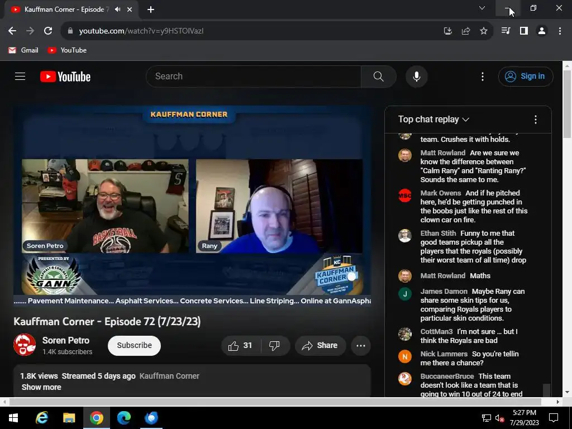Open the tab search chevron

coord(482,8)
